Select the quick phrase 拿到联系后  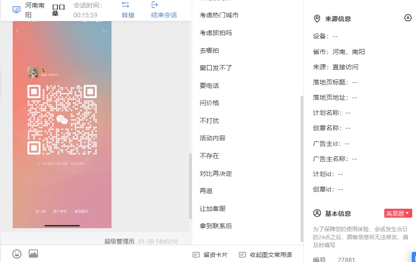216,226
